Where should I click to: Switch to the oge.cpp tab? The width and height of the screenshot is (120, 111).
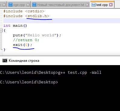click(x=19, y=5)
